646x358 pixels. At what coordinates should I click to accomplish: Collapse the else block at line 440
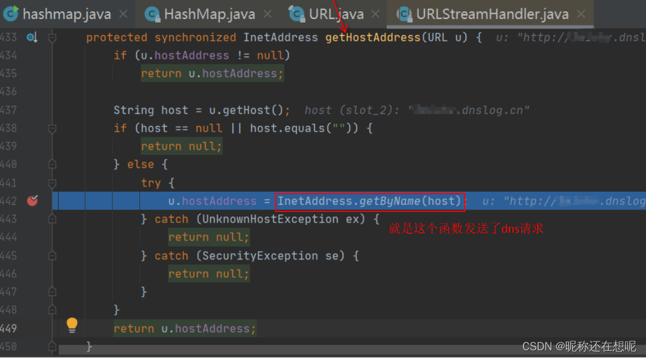[x=52, y=164]
